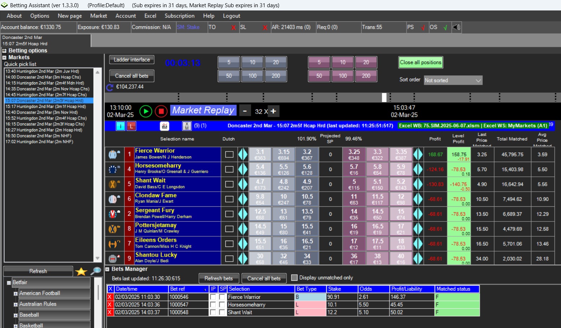This screenshot has width=561, height=328.
Task: Click the white marker on replay timeline
Action: point(384,97)
